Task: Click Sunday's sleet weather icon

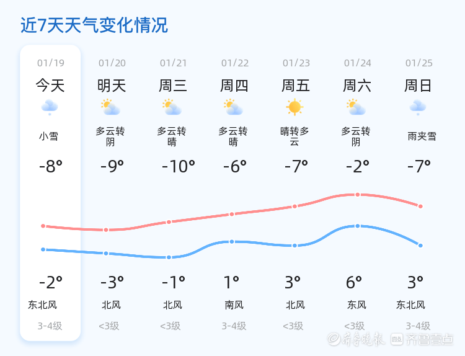Action: click(418, 107)
